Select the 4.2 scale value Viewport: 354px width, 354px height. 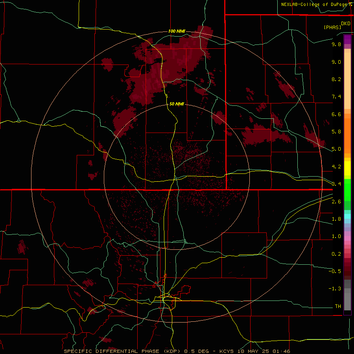pos(336,167)
